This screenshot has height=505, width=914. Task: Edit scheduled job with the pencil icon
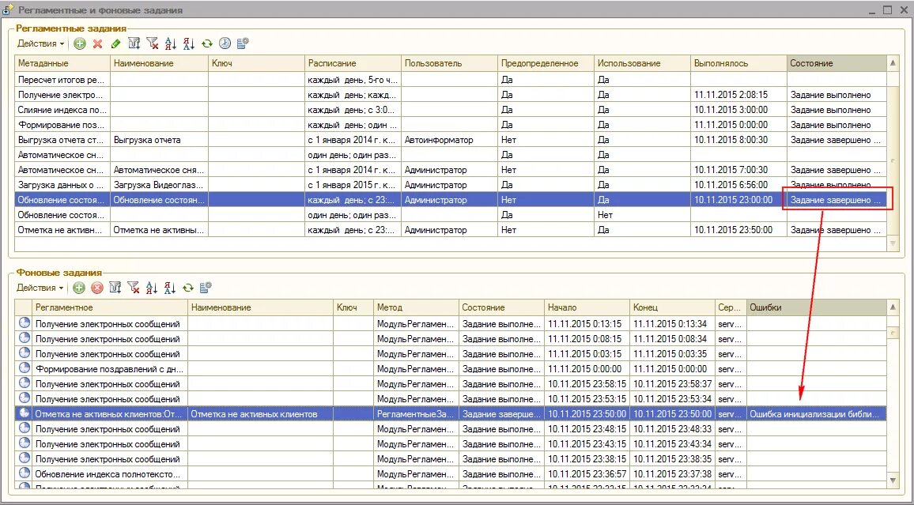pos(115,43)
